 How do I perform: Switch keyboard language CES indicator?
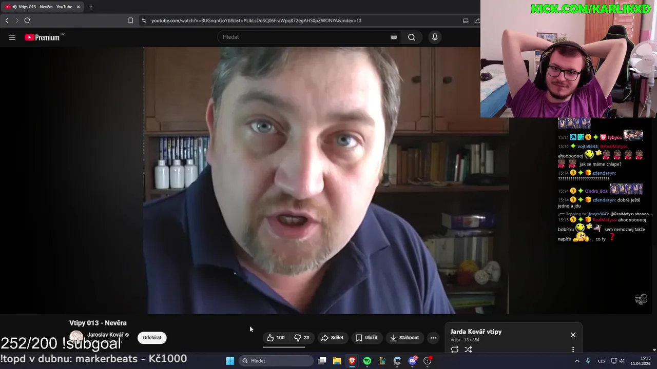(x=601, y=361)
